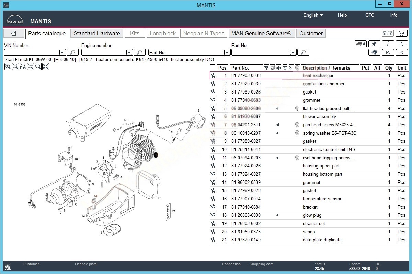Open the shopping cart icon in toolbar
The image size is (412, 274).
point(401,33)
